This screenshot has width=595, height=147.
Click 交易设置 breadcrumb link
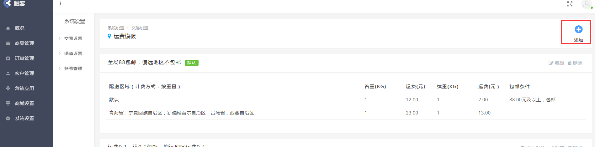click(x=140, y=28)
